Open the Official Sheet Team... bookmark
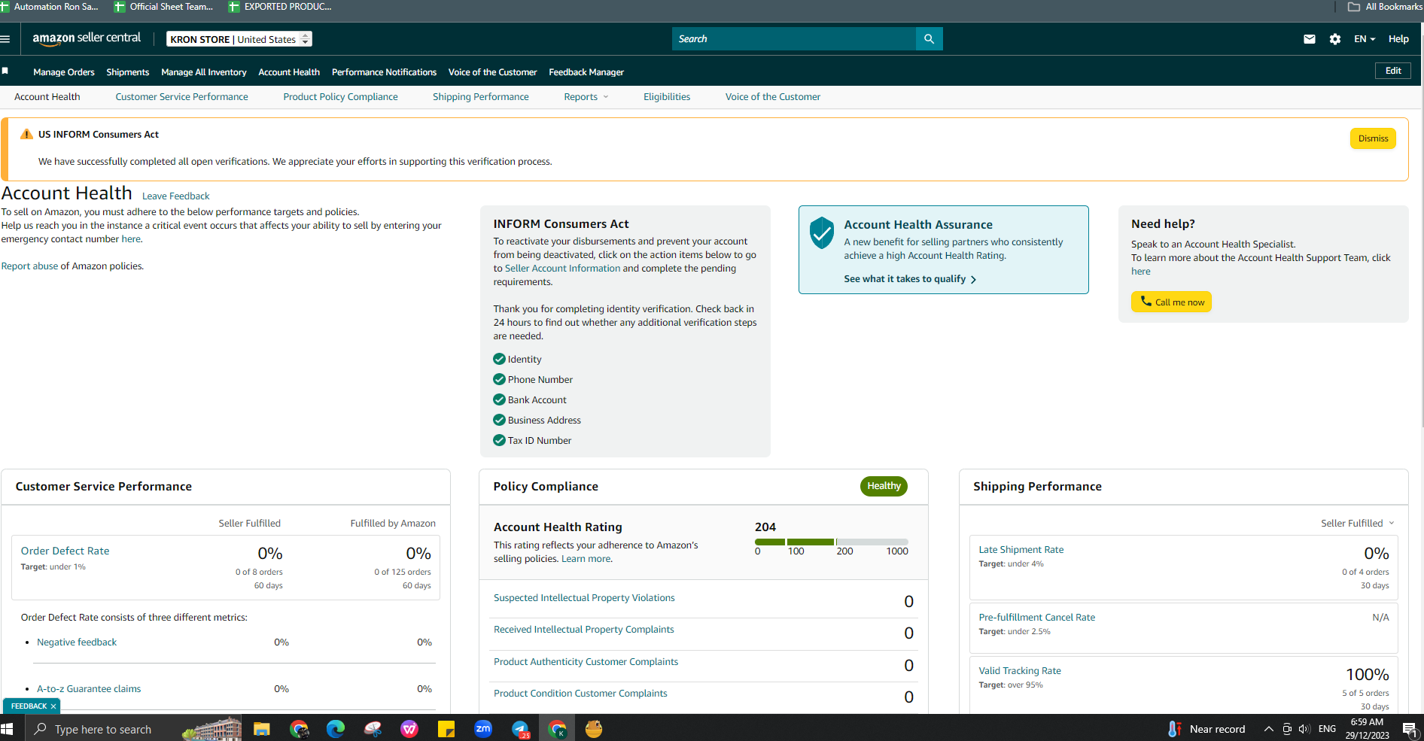The width and height of the screenshot is (1424, 741). (163, 7)
